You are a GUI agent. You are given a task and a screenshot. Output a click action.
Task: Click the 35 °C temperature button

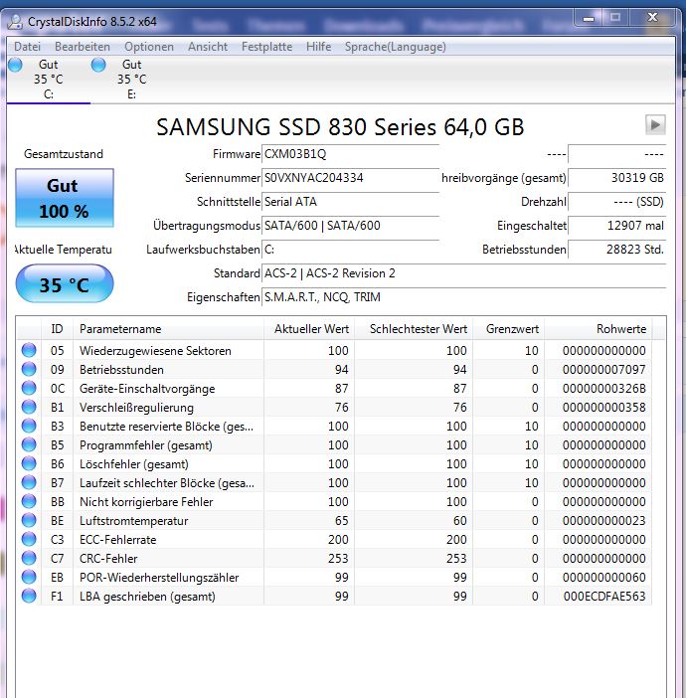[x=65, y=283]
